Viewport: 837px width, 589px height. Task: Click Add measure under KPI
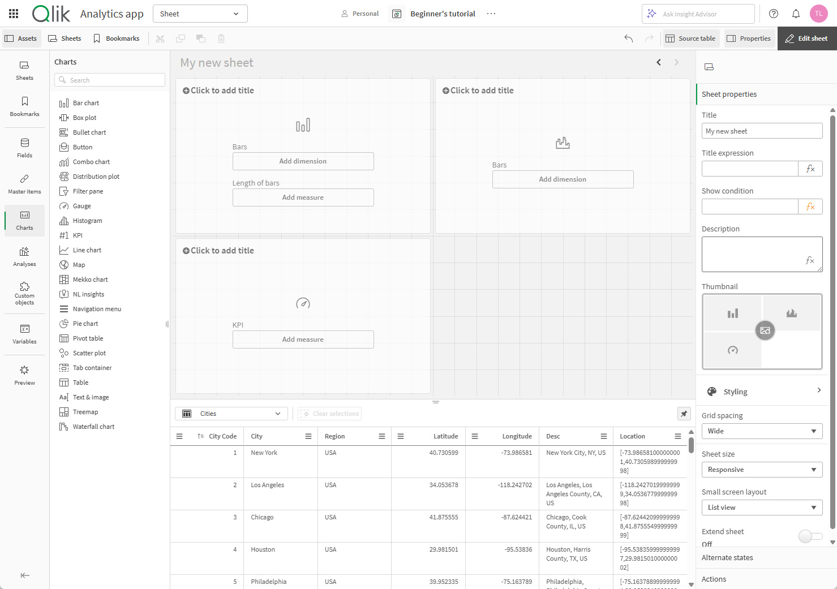tap(303, 339)
